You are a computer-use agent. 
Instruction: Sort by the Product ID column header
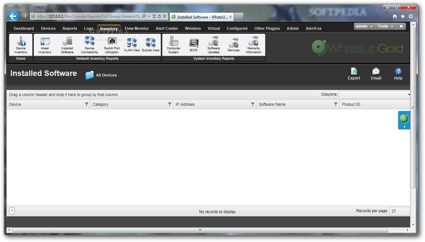(x=351, y=104)
